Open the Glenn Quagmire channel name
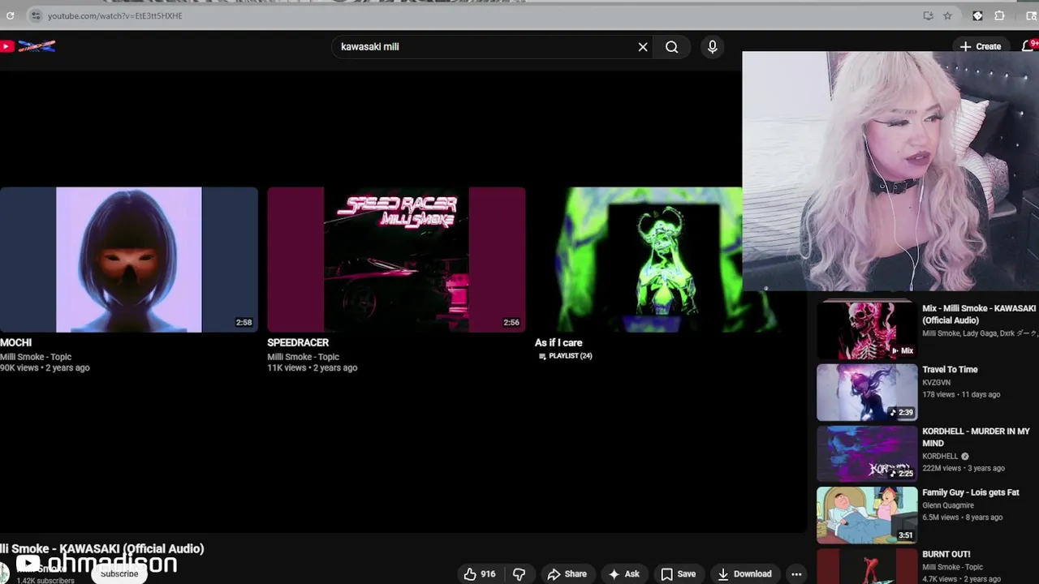 tap(948, 505)
